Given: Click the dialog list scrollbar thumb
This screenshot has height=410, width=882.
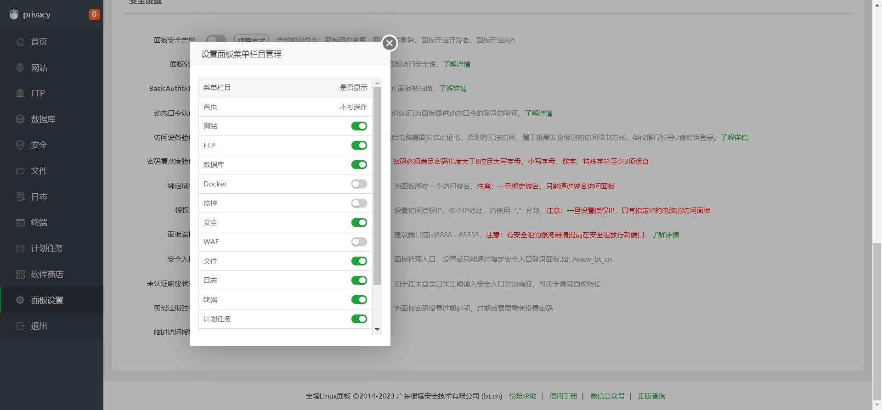Looking at the screenshot, I should point(378,186).
